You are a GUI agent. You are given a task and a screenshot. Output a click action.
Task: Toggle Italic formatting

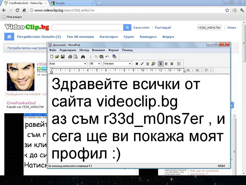[x=142, y=64]
